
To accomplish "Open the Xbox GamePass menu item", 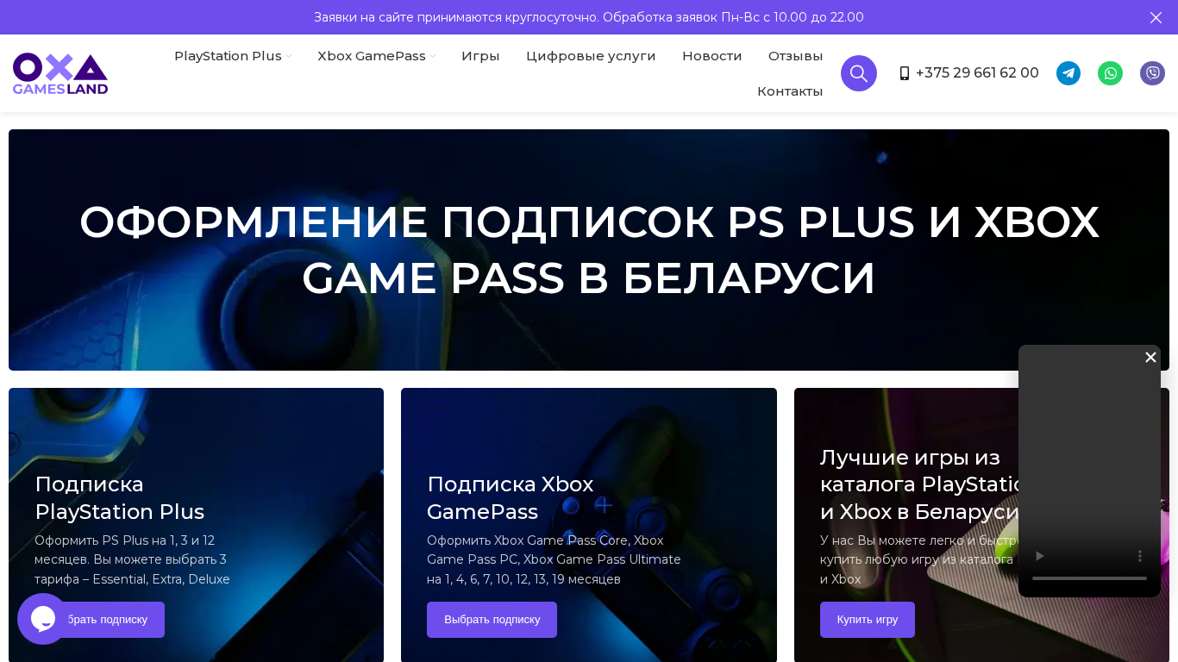I will (372, 56).
